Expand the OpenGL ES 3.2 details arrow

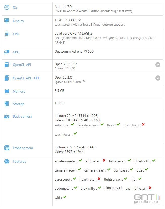pyautogui.click(x=158, y=65)
